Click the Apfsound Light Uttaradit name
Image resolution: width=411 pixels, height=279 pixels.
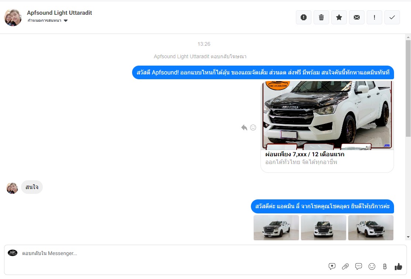pyautogui.click(x=59, y=13)
